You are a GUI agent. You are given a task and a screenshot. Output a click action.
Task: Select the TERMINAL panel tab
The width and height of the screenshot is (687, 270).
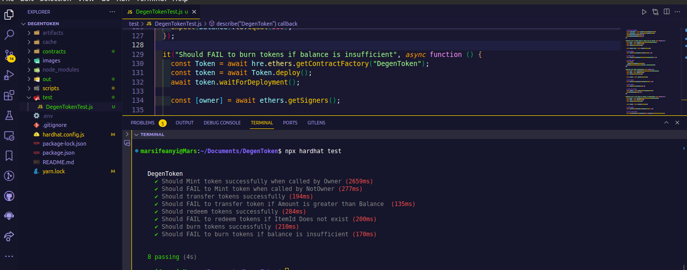coord(262,123)
